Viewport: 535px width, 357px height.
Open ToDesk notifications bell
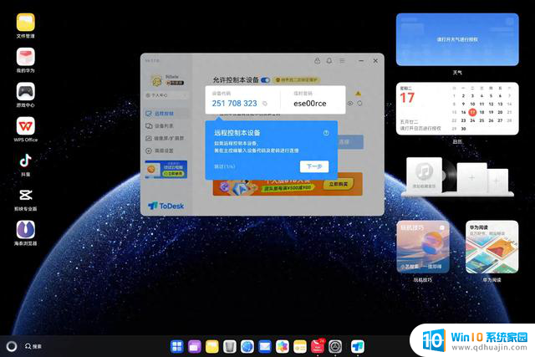329,61
